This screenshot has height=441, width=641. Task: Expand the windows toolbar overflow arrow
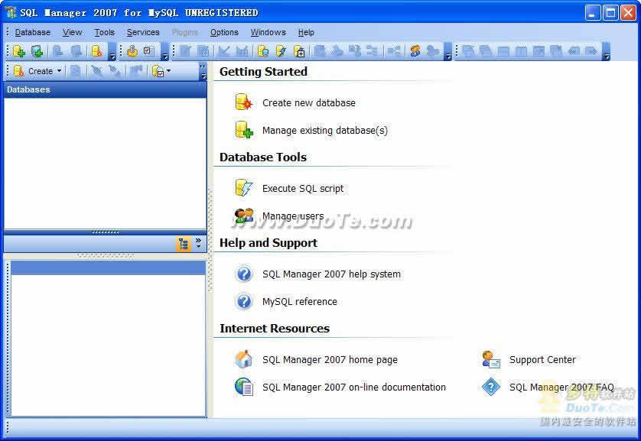(x=607, y=52)
